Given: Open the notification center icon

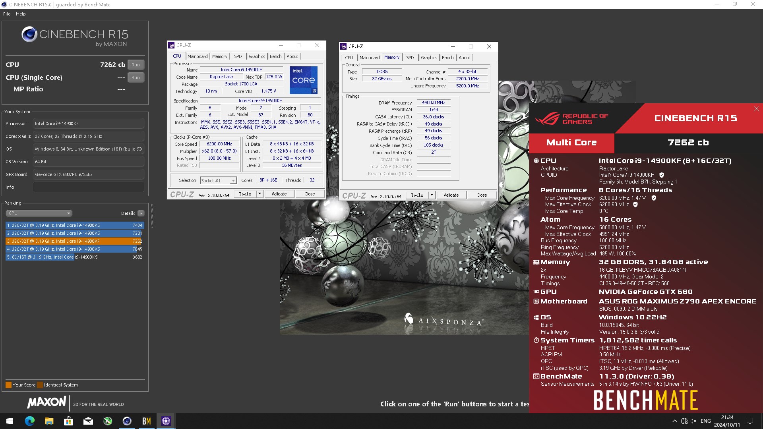Looking at the screenshot, I should point(750,421).
